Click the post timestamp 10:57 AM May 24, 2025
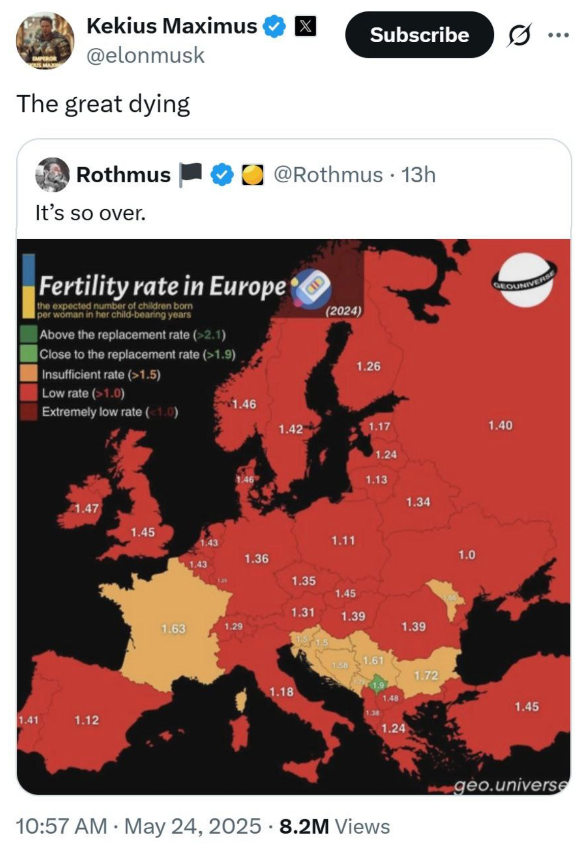 pyautogui.click(x=138, y=826)
